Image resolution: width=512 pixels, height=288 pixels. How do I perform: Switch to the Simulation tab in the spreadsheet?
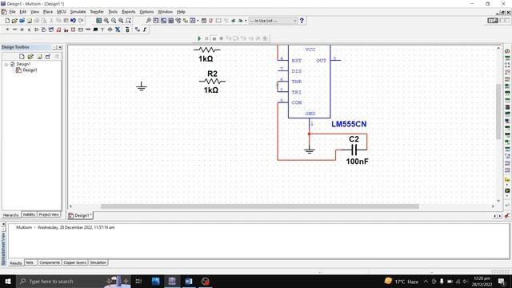pos(98,262)
